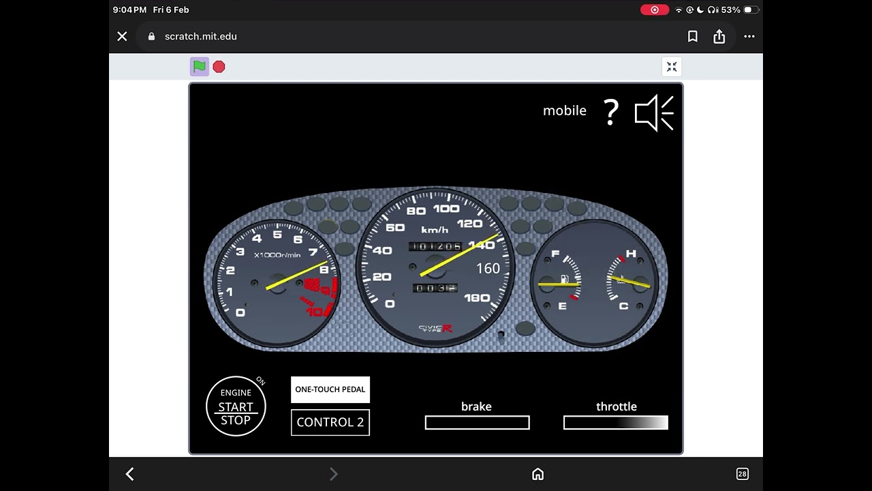The width and height of the screenshot is (872, 491).
Task: Click the brake slider bar
Action: point(477,423)
